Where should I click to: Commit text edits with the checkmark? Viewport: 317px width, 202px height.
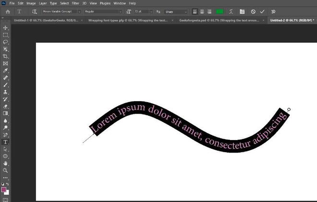coord(262,11)
